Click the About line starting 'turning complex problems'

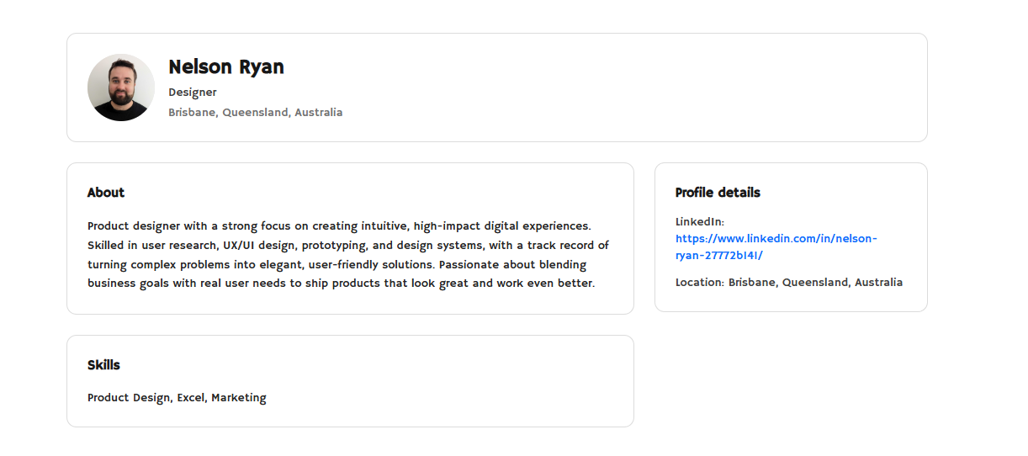click(336, 265)
